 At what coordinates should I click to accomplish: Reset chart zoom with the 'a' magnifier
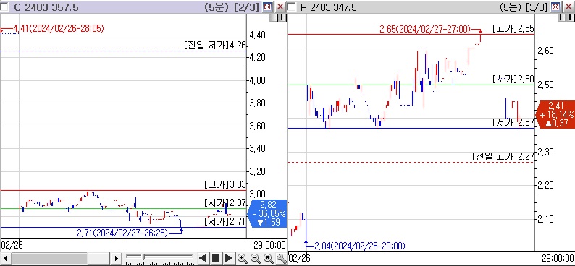tap(268, 258)
